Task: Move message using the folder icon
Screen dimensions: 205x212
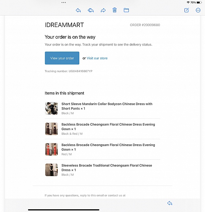Action: (126, 10)
